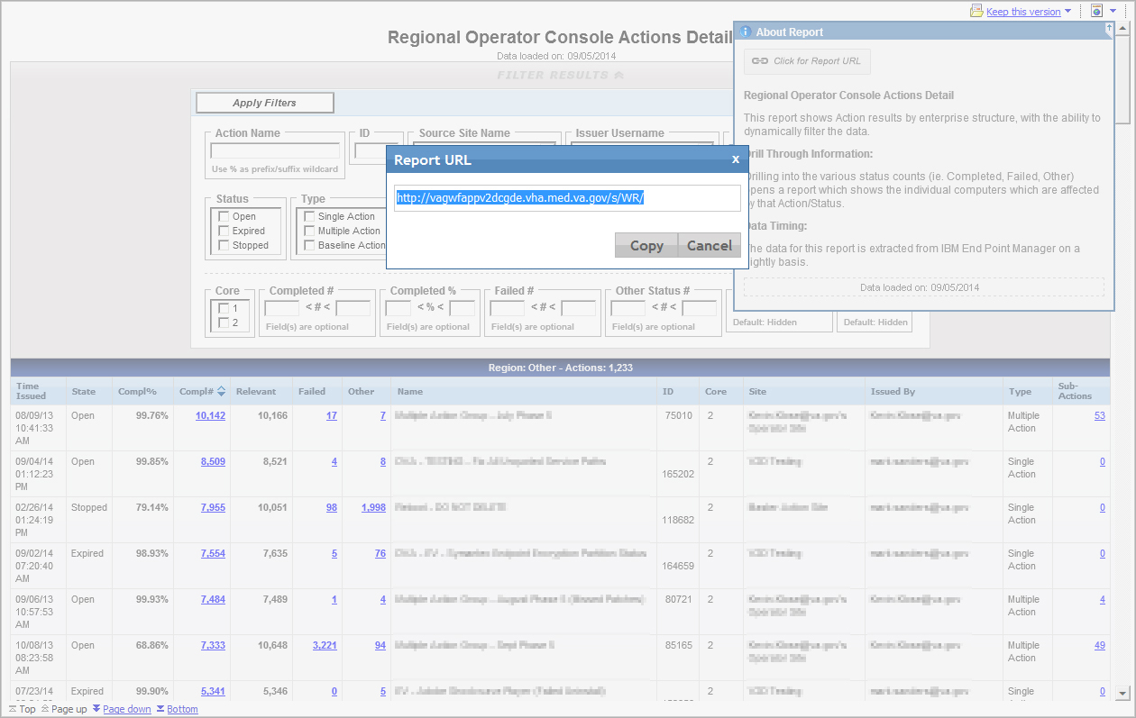The width and height of the screenshot is (1136, 718).
Task: Open the 1,998 other status link
Action: (x=373, y=507)
